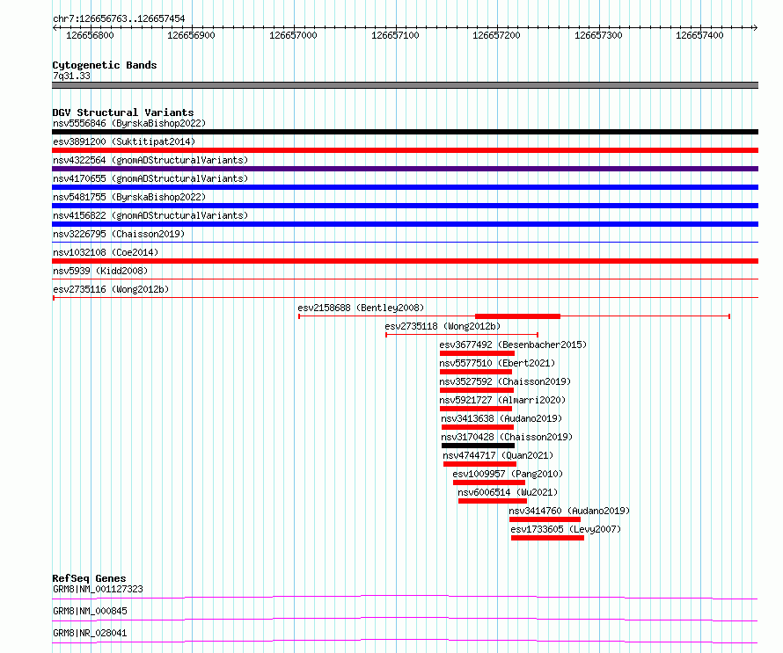The height and width of the screenshot is (653, 783).
Task: Open variant nsv3527592 (Chaisson2019)
Action: (x=505, y=381)
